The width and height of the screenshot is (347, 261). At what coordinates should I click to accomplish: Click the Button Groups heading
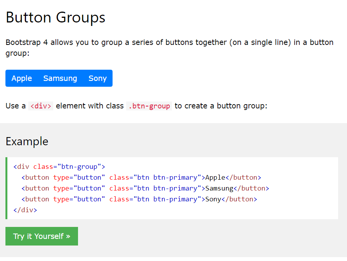click(x=56, y=18)
